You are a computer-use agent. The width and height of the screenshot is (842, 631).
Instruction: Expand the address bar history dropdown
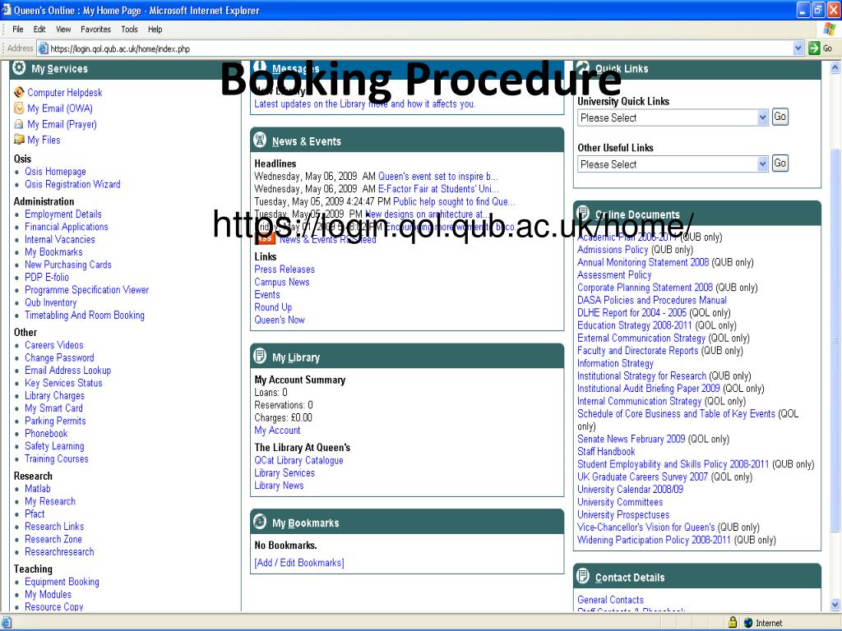798,48
